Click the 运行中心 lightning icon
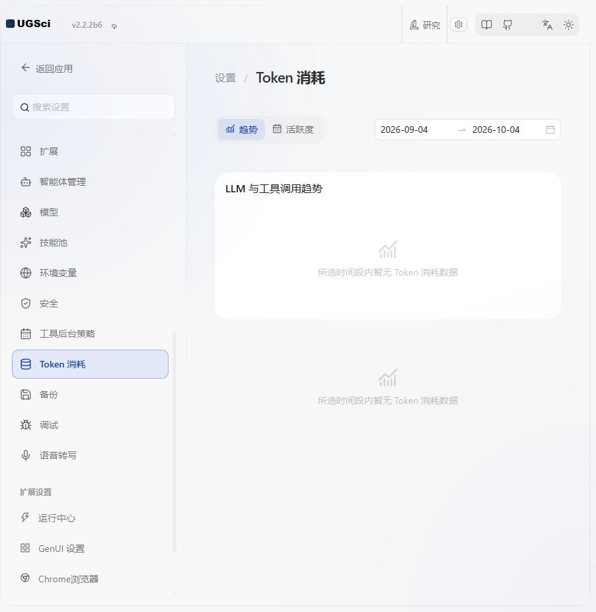This screenshot has width=596, height=612. (25, 517)
